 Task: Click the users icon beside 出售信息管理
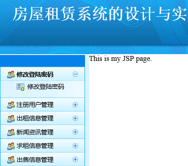point(11,160)
